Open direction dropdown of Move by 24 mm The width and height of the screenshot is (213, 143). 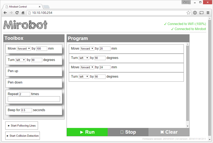click(x=87, y=67)
